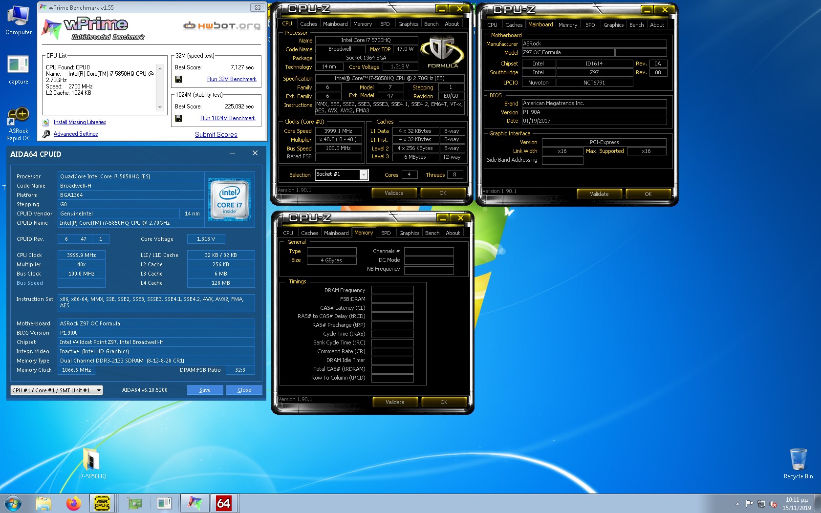This screenshot has width=821, height=513.
Task: Click Save button in AIDA64 CPUID
Action: click(205, 390)
